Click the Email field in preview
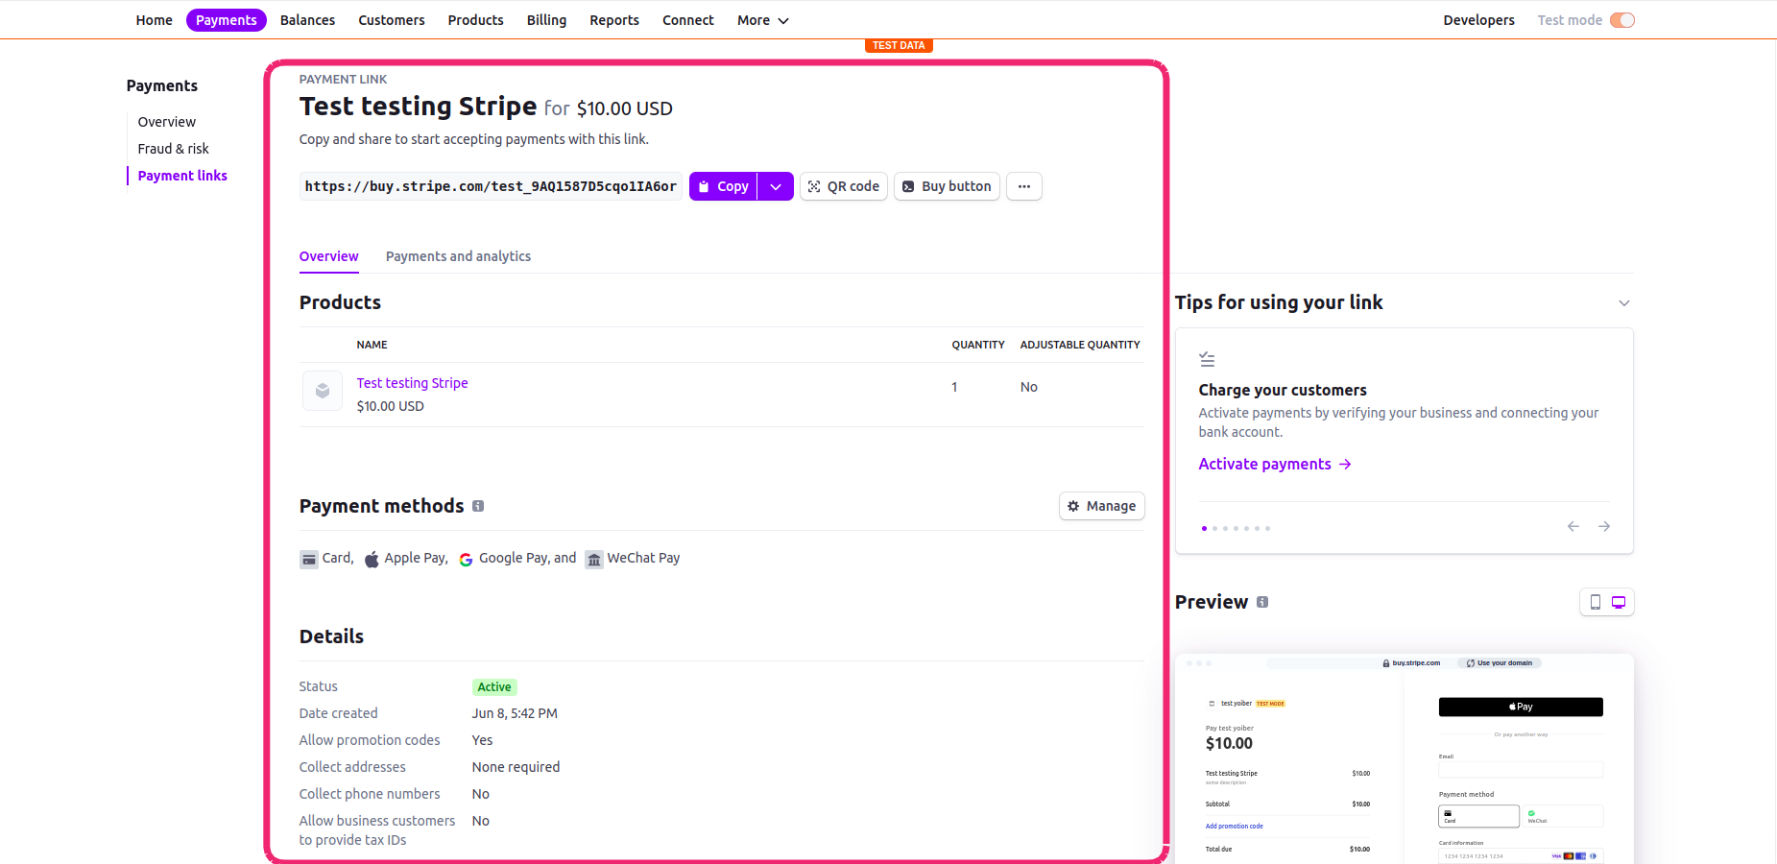The width and height of the screenshot is (1777, 864). coord(1521,769)
